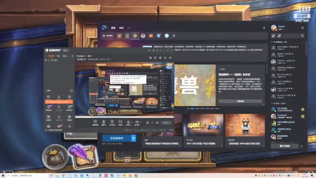316x178 pixels.
Task: Open streaming settings gear in bottom toolbar
Action: click(157, 123)
